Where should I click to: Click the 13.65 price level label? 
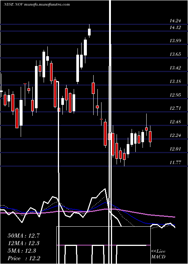(175, 54)
